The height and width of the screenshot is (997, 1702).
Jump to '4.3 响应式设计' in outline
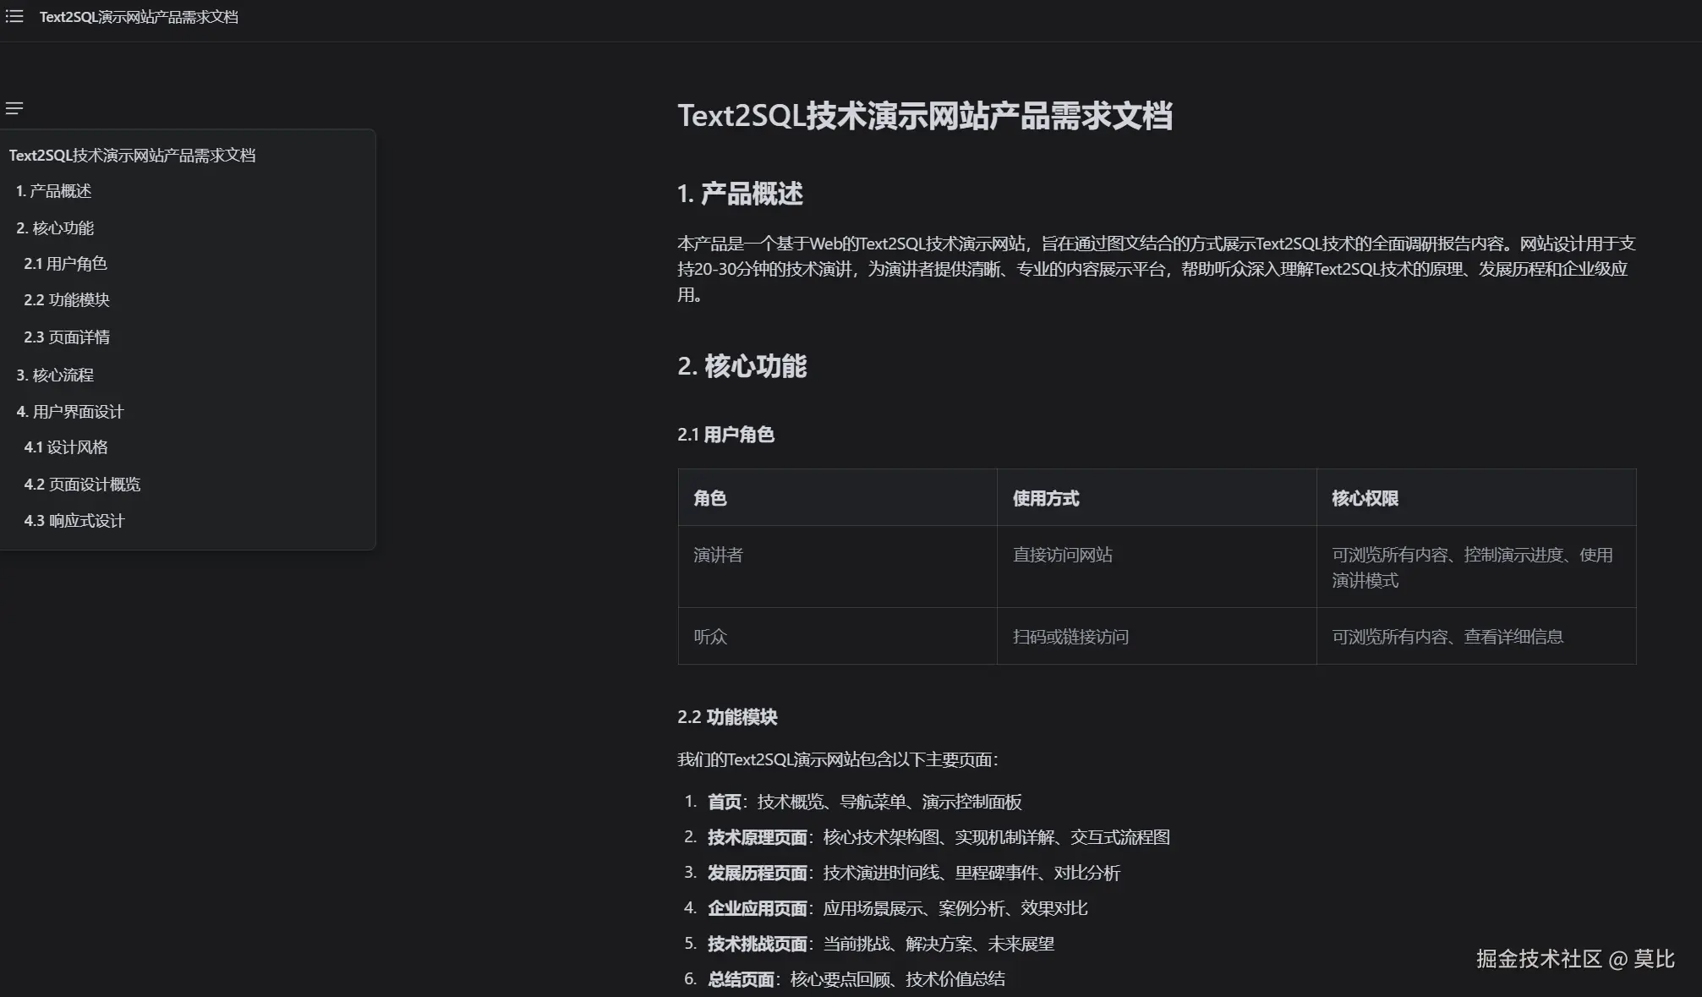coord(74,521)
